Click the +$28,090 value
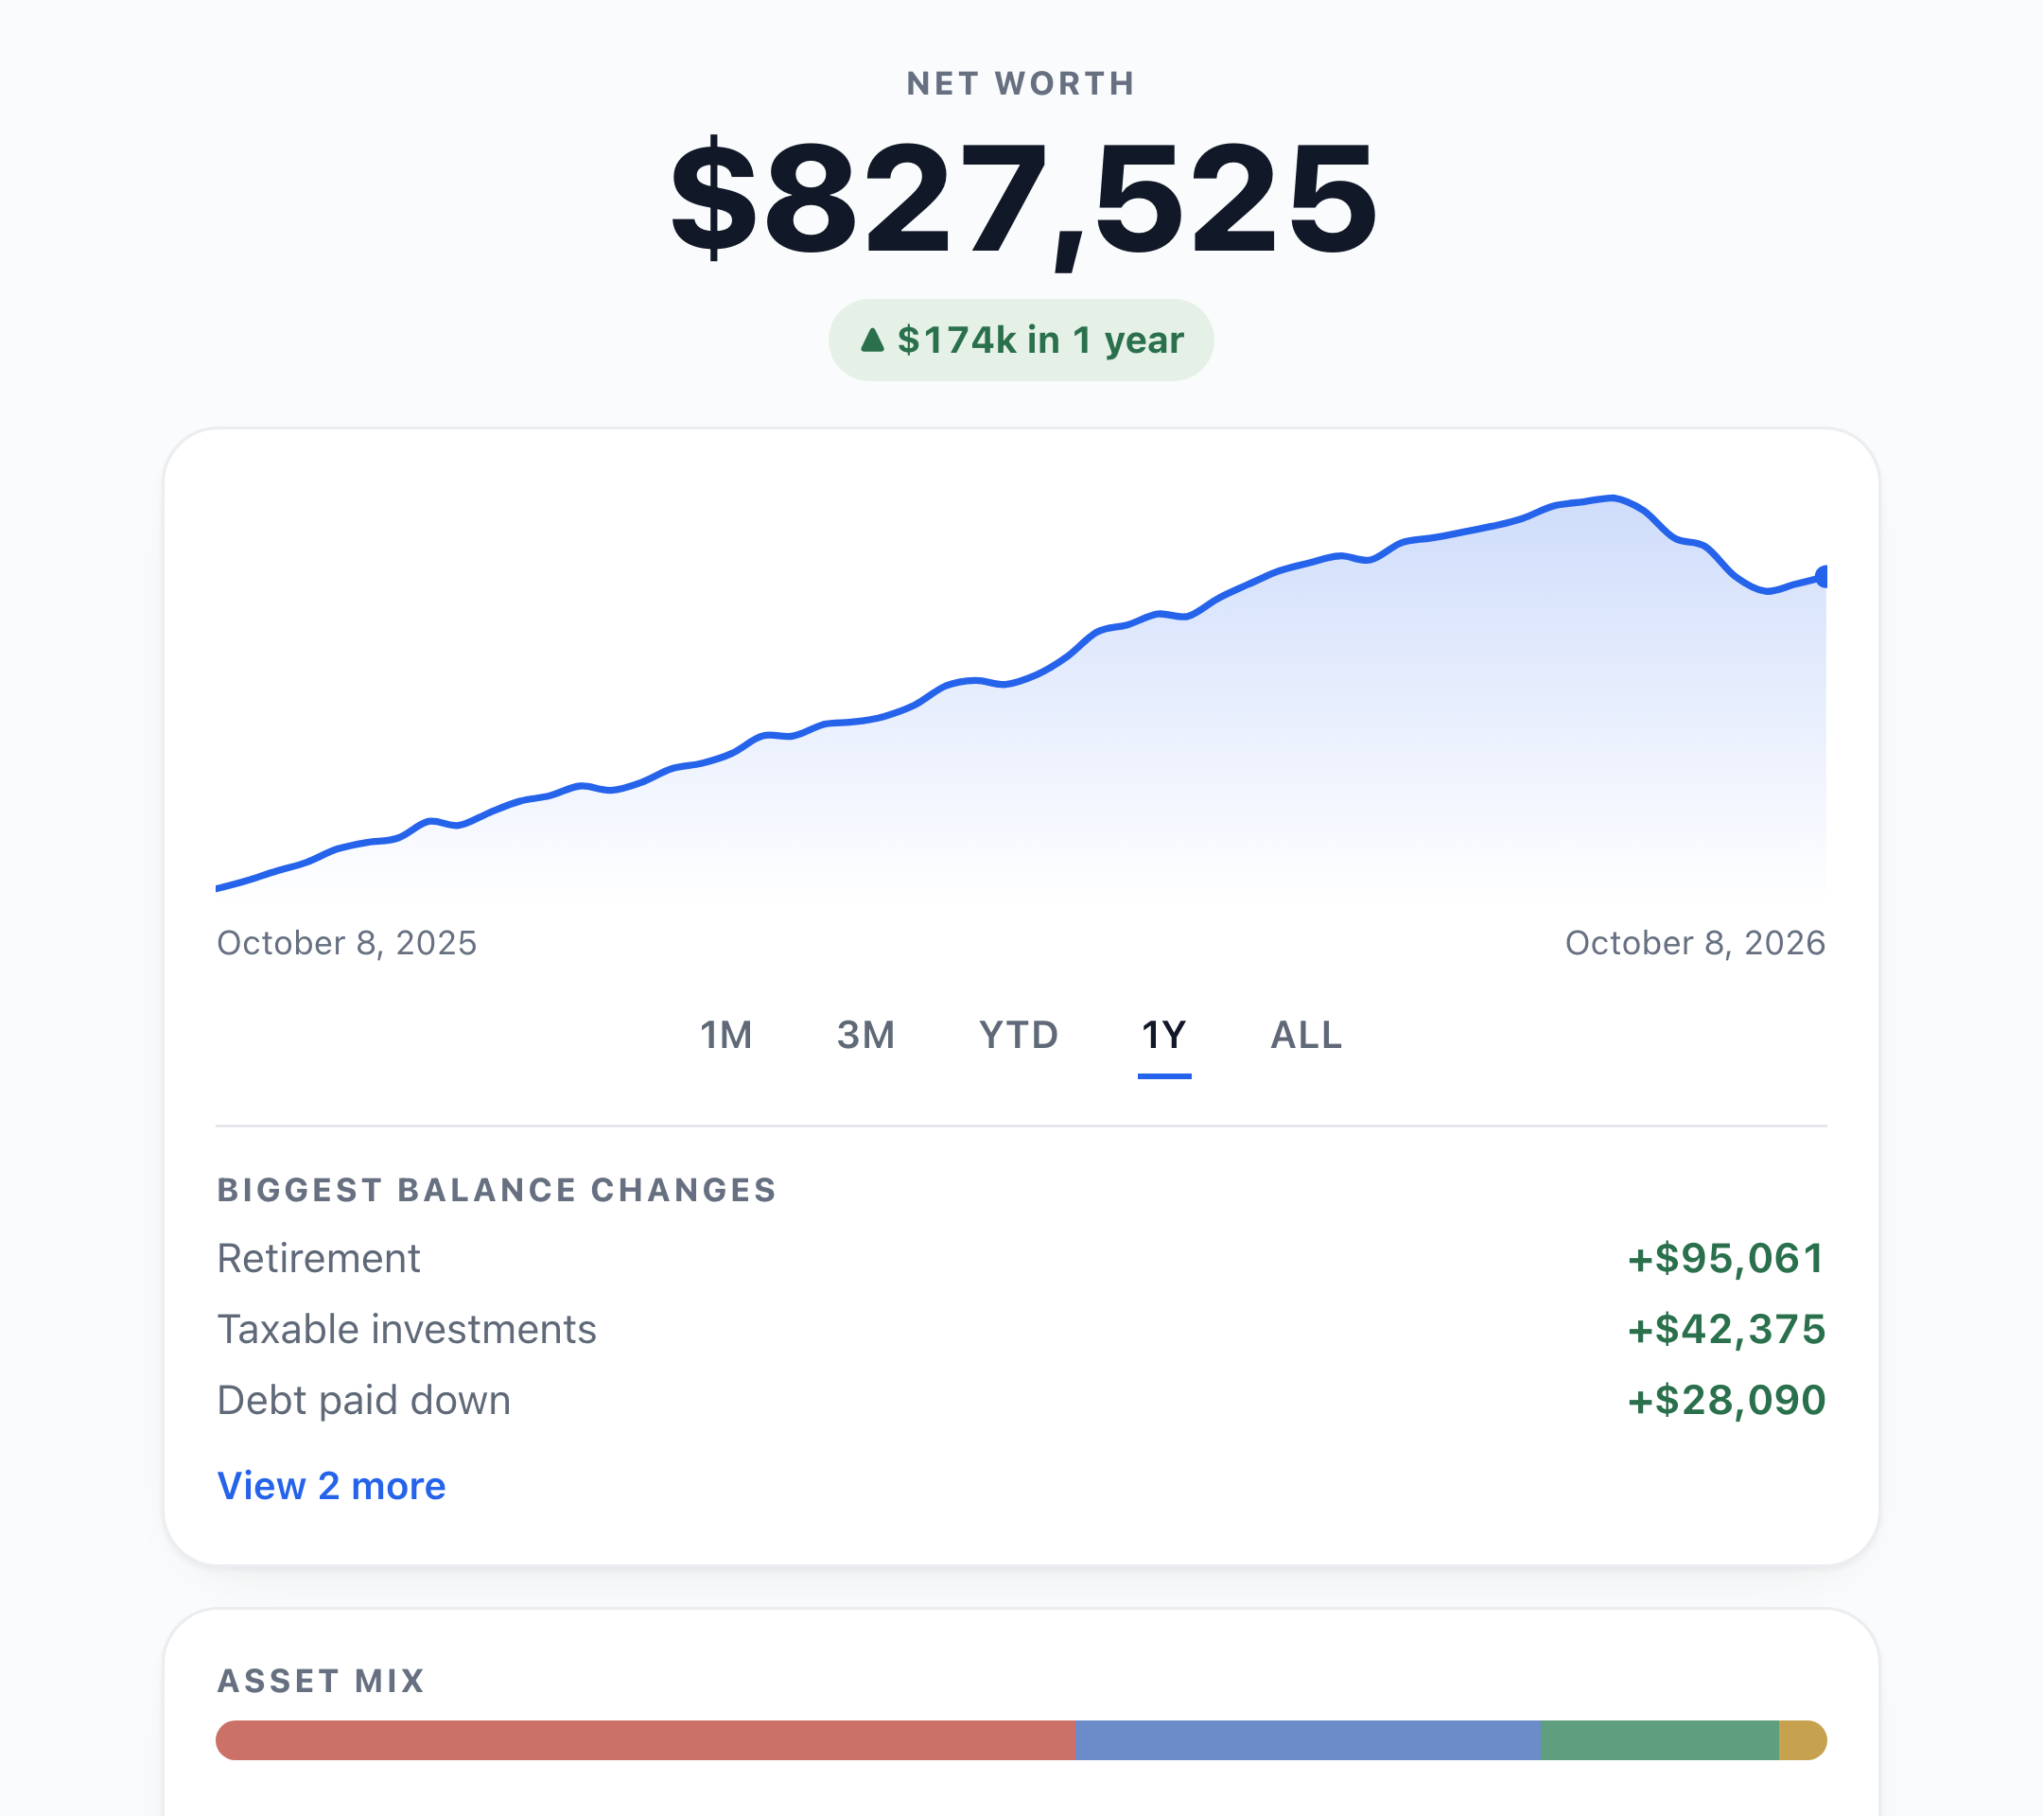This screenshot has width=2043, height=1816. [1726, 1400]
